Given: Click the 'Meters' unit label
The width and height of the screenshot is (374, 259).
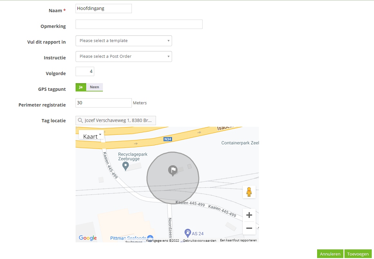Looking at the screenshot, I should pyautogui.click(x=140, y=103).
